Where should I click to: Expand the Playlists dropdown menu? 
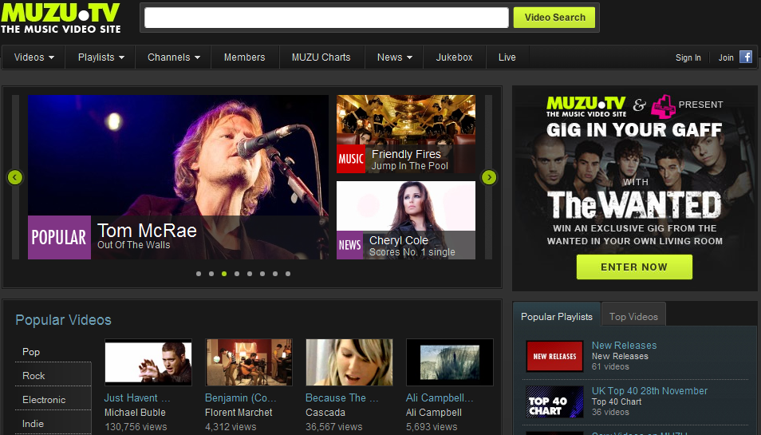(x=101, y=57)
